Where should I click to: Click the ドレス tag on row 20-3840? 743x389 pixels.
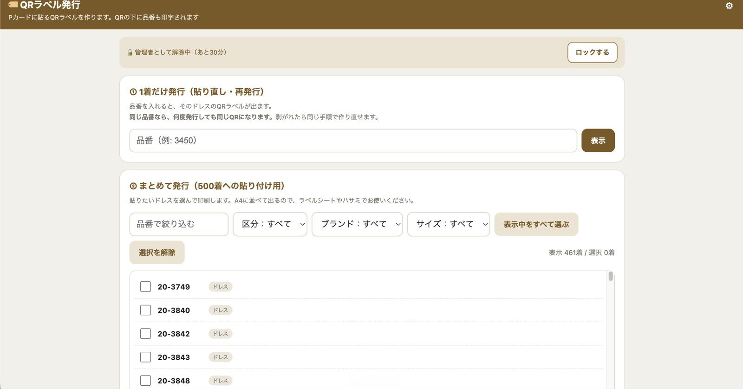click(220, 310)
